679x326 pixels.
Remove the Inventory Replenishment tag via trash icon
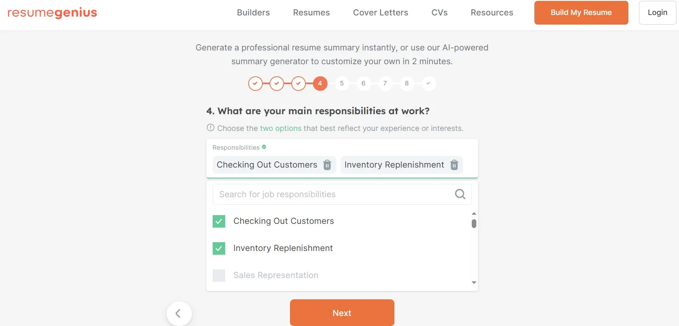click(454, 165)
